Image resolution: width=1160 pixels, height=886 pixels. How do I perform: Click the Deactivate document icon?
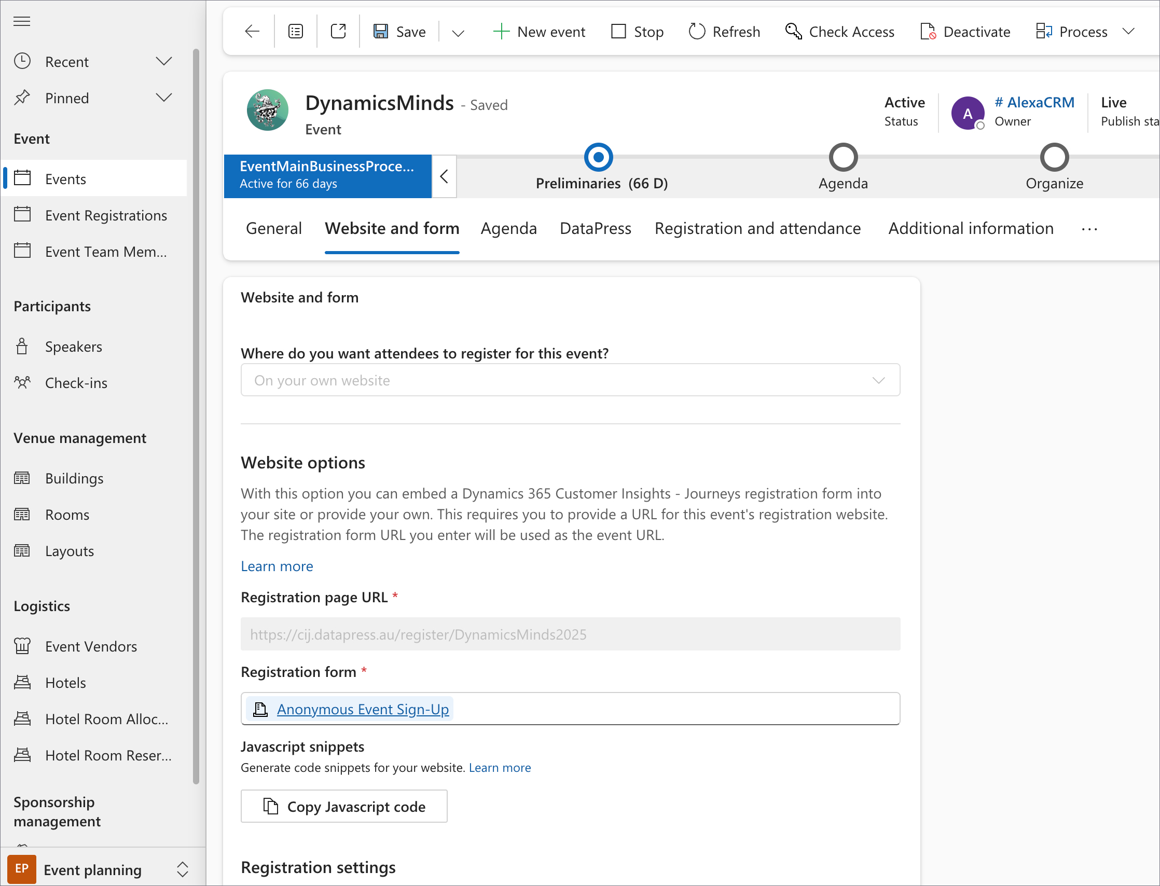[928, 32]
